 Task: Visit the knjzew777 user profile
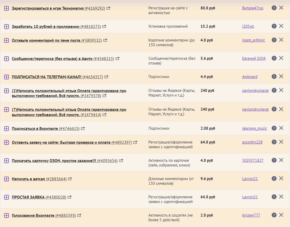point(251,215)
